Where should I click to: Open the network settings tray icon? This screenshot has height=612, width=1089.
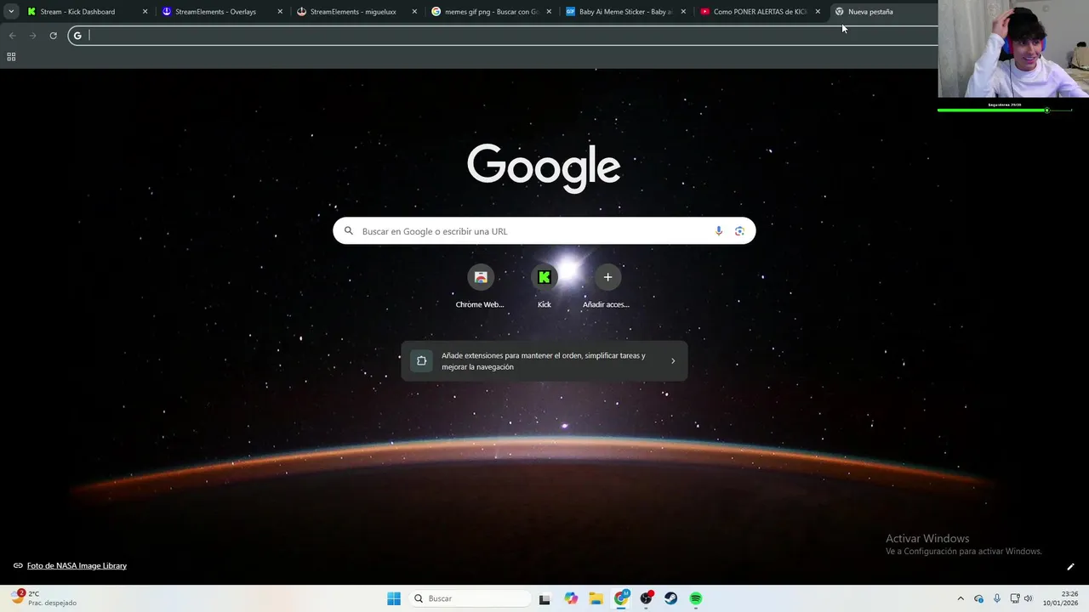click(1015, 598)
